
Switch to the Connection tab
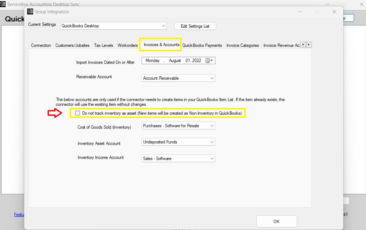click(x=41, y=45)
